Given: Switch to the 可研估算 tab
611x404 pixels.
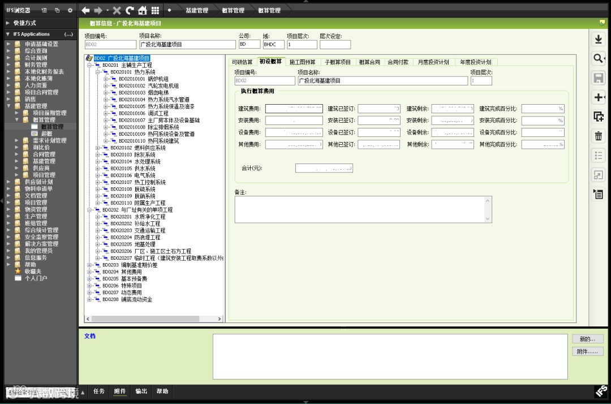Looking at the screenshot, I should coord(242,62).
